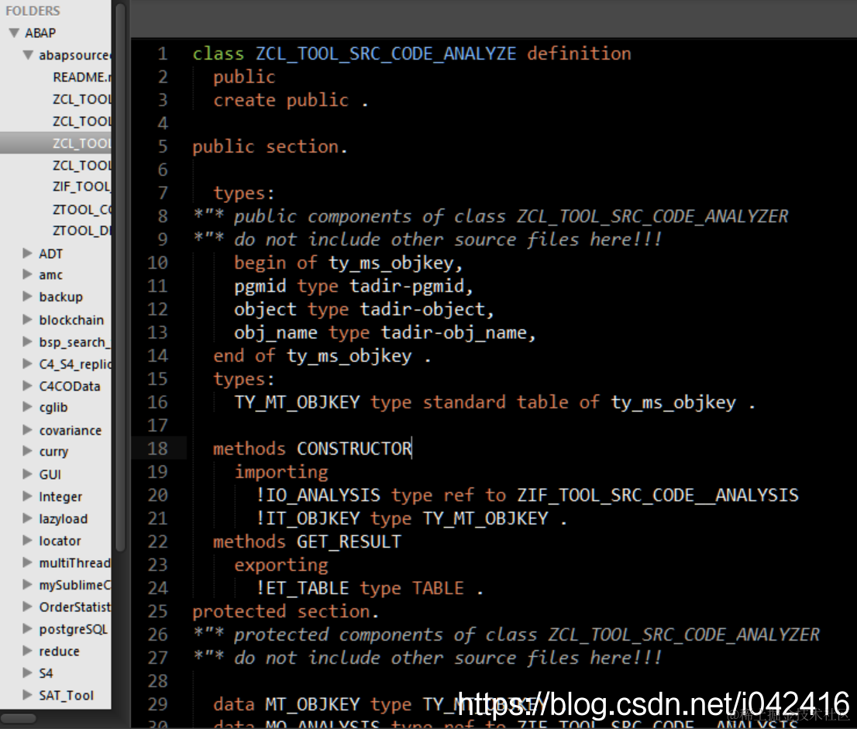Expand the blockchain folder
Screen dimensions: 857x729
[x=27, y=320]
